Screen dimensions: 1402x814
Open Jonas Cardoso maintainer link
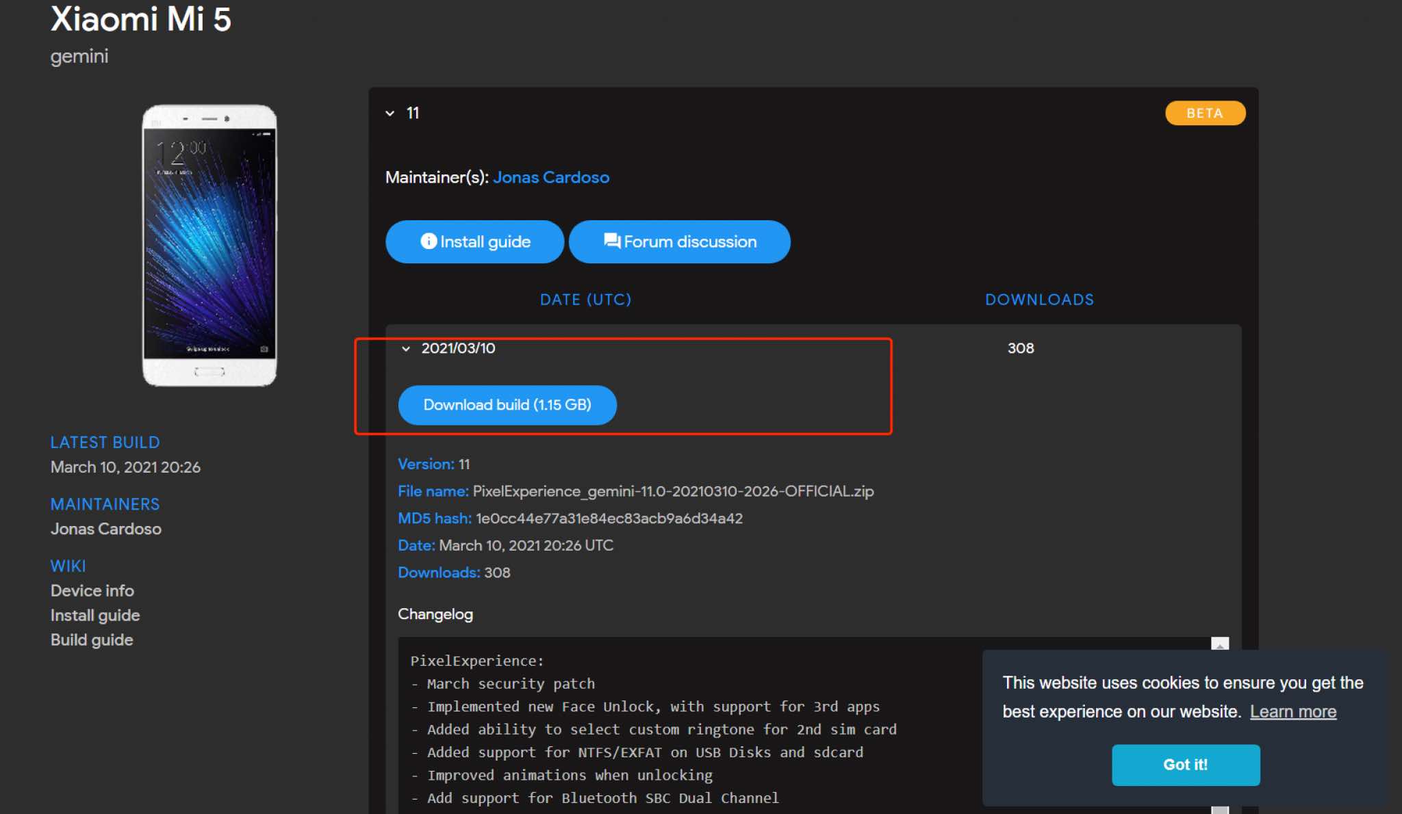550,177
